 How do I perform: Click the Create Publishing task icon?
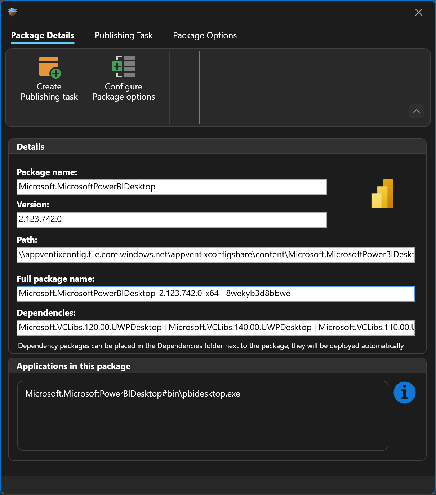[x=50, y=67]
